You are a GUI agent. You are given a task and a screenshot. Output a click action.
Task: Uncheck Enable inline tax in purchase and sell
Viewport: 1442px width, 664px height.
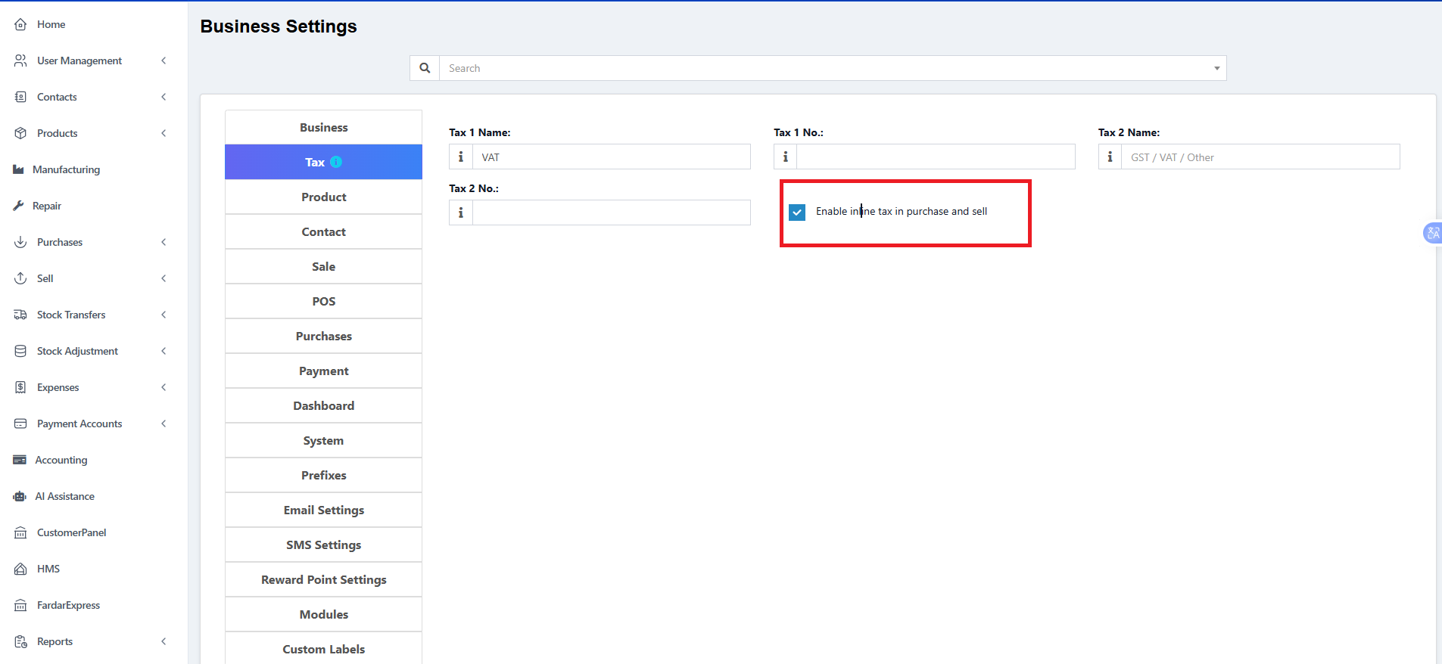(x=797, y=213)
